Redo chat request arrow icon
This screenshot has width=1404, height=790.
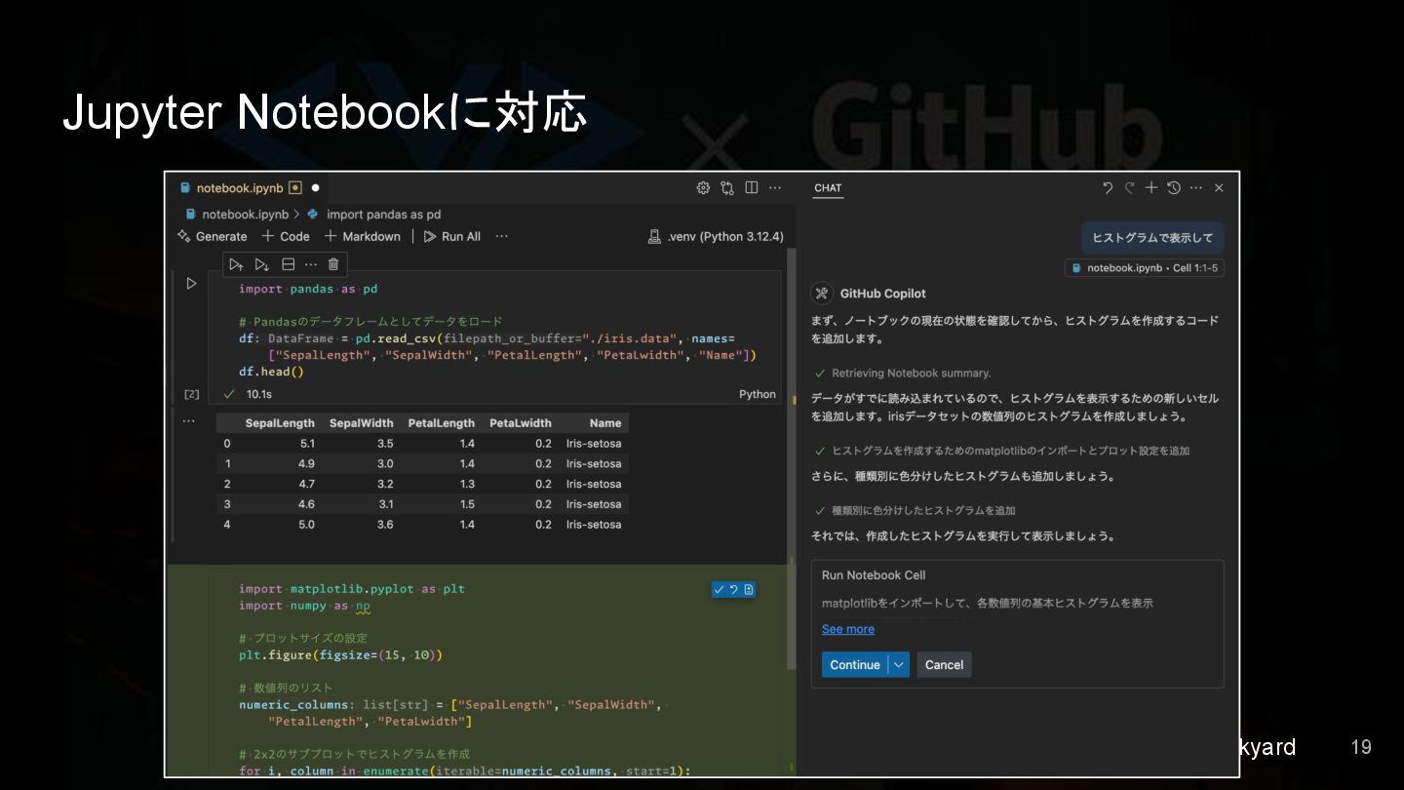point(1130,188)
